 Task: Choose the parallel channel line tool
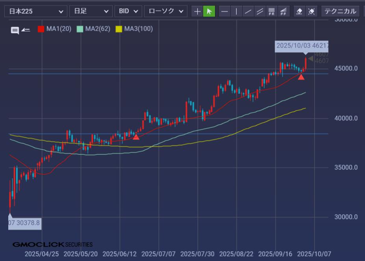point(260,11)
